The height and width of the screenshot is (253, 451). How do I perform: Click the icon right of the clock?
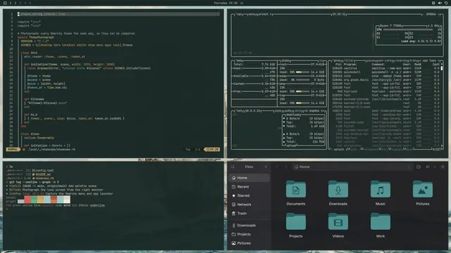[242, 3]
